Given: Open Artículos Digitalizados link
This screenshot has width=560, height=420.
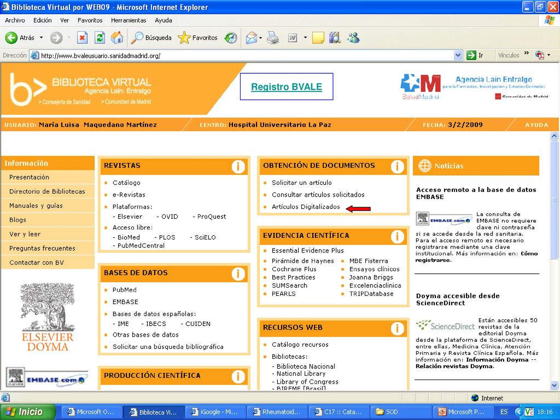Looking at the screenshot, I should [306, 207].
